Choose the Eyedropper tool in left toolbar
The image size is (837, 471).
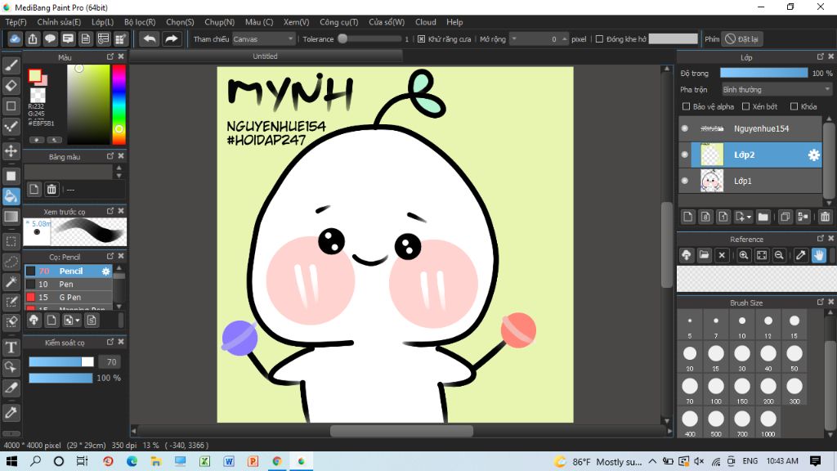point(11,412)
